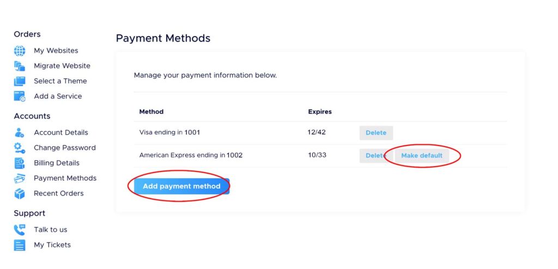This screenshot has width=558, height=269.
Task: Click the Billing Details document icon
Action: [x=20, y=163]
